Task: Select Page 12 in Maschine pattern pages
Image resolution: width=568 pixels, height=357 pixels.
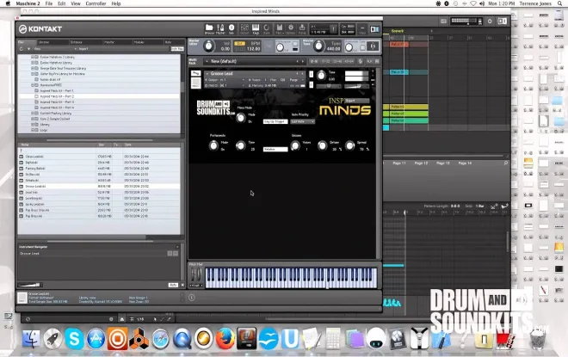Action: (421, 163)
